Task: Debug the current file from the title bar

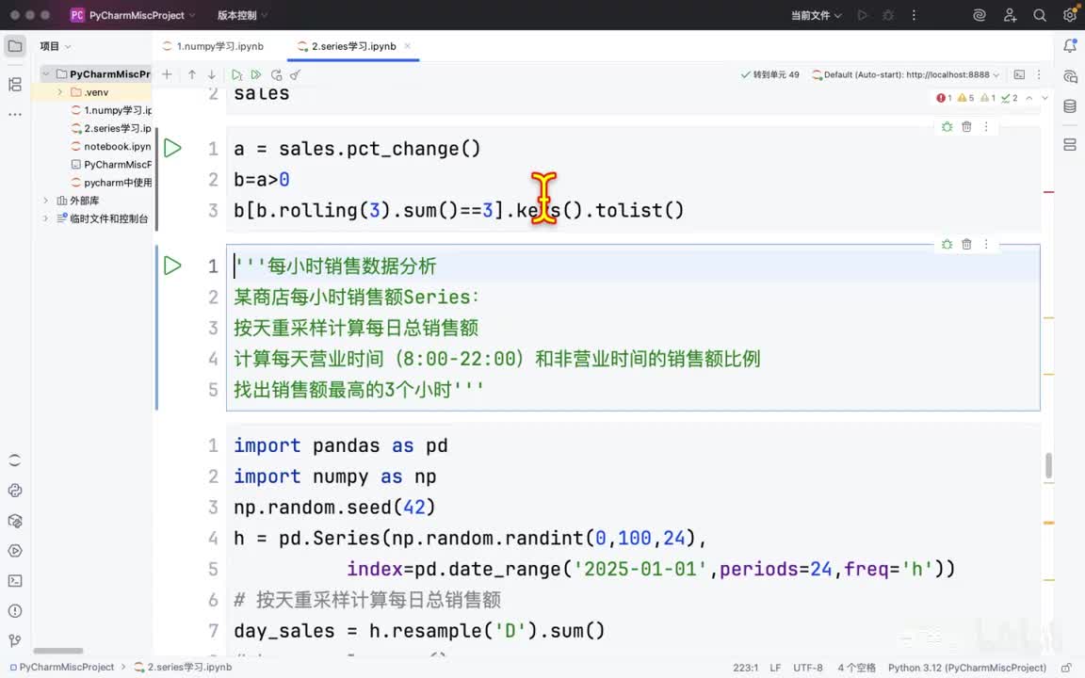Action: (x=888, y=15)
